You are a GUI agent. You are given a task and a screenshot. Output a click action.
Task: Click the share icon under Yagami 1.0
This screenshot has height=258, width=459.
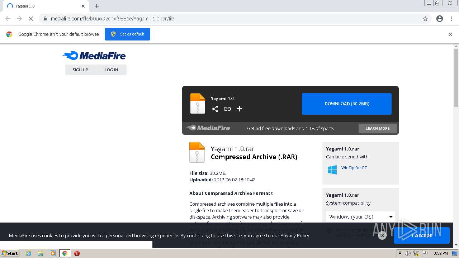click(215, 109)
